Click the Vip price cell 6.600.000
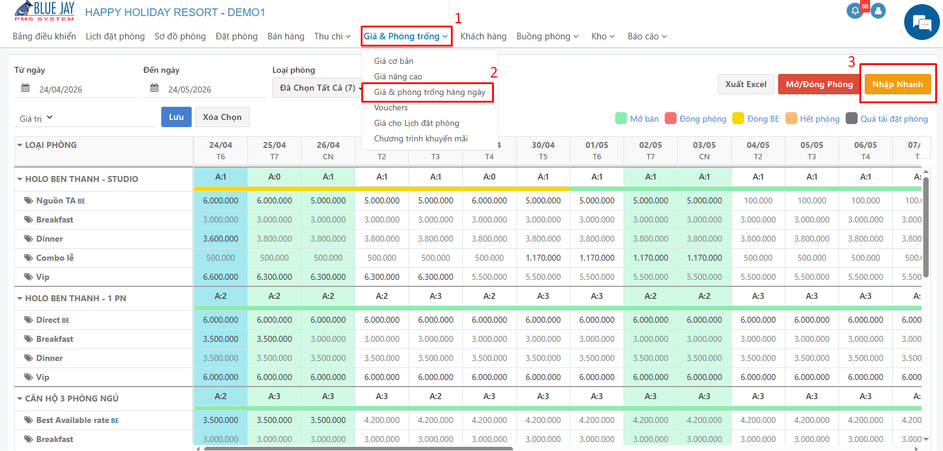The image size is (943, 451). [220, 277]
